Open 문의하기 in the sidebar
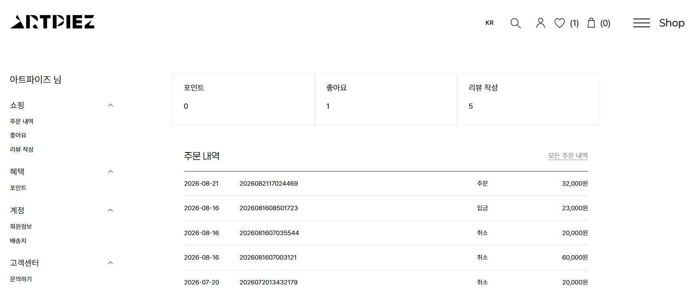The height and width of the screenshot is (292, 691). 21,279
